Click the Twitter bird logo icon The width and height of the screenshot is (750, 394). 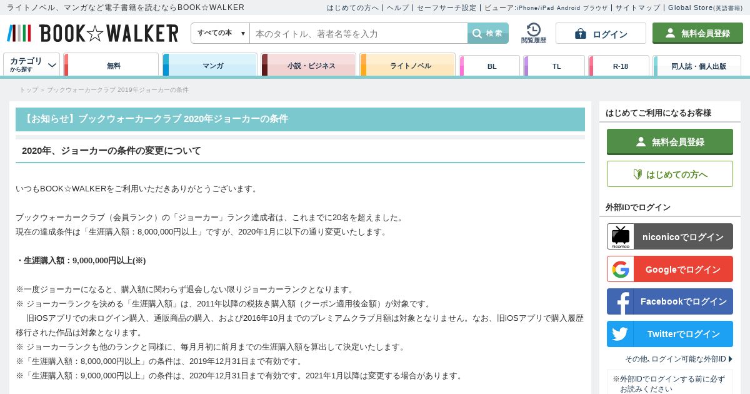(x=621, y=334)
